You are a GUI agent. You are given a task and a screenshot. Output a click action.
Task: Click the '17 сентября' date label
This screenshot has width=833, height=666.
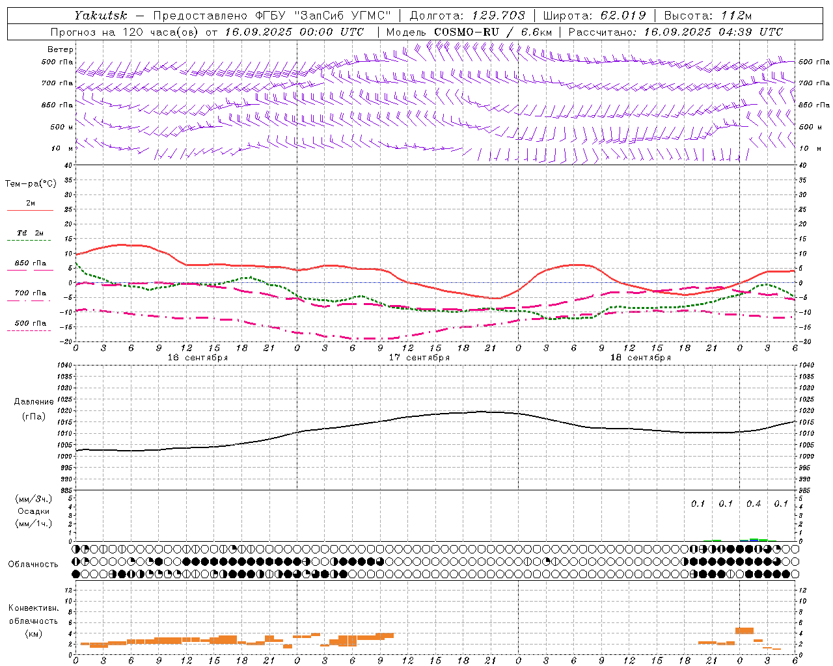pyautogui.click(x=419, y=357)
